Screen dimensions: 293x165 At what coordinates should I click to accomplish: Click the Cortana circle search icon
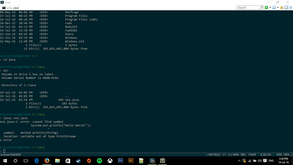[x=15, y=161]
